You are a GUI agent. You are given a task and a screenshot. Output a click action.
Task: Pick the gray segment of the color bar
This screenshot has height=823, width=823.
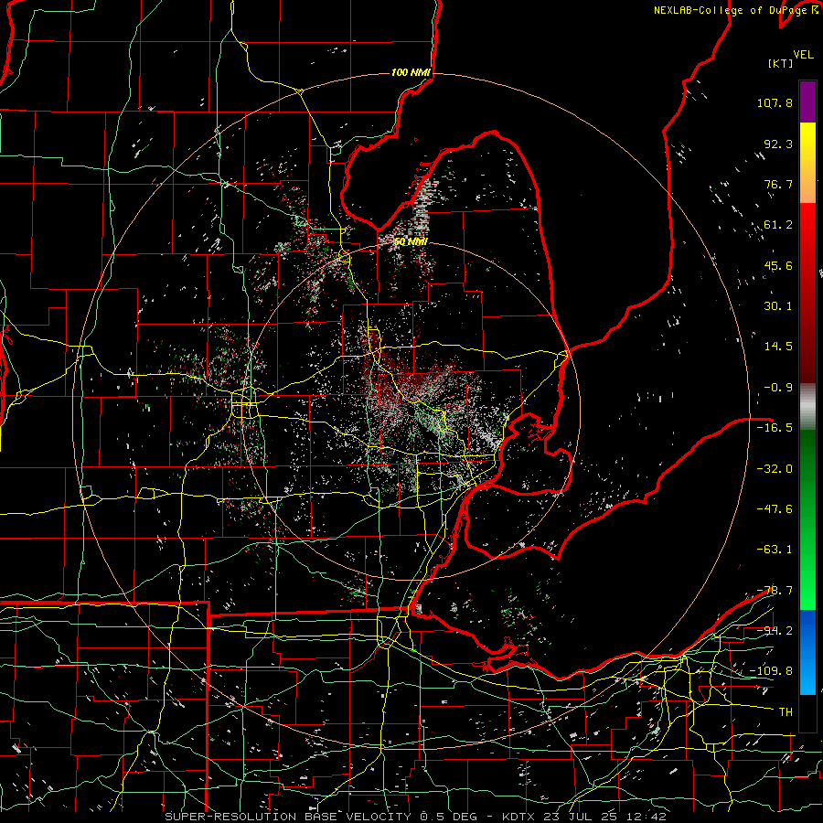(807, 407)
